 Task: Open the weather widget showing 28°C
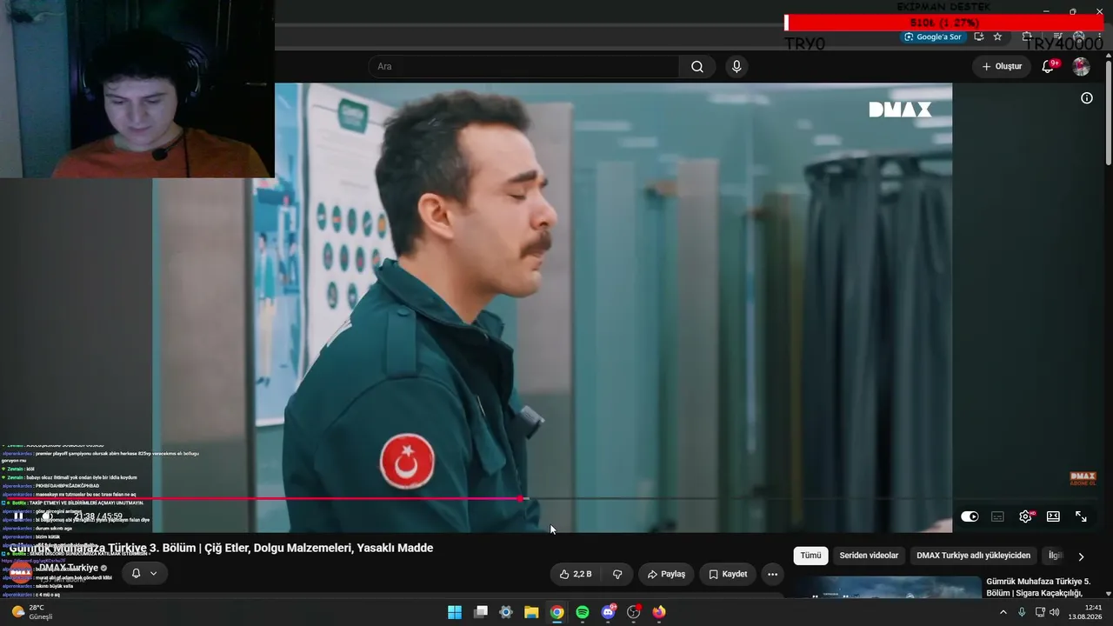[x=32, y=612]
